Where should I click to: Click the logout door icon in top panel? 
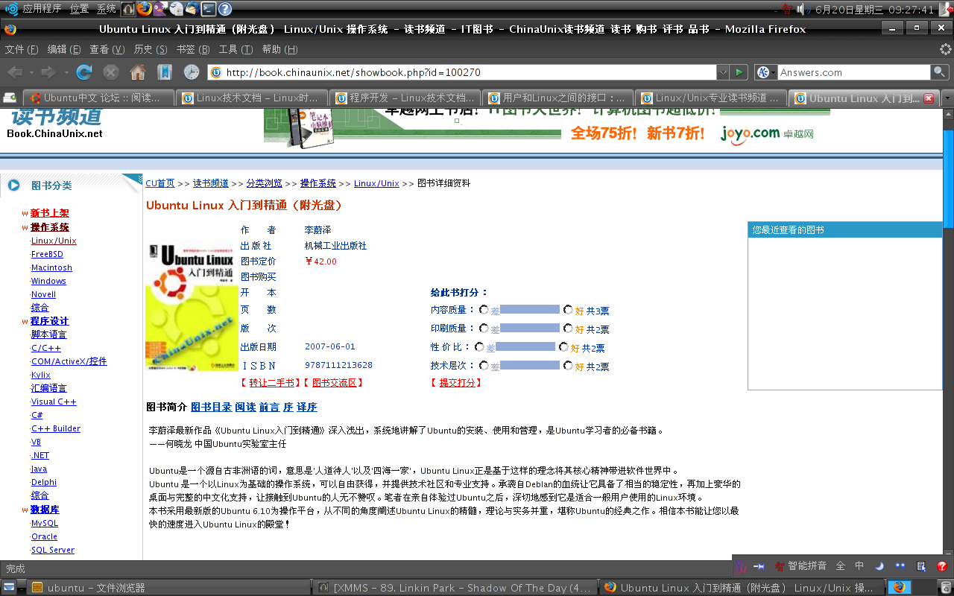tap(945, 9)
